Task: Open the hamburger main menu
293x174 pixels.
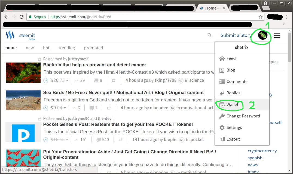Action: [x=277, y=35]
